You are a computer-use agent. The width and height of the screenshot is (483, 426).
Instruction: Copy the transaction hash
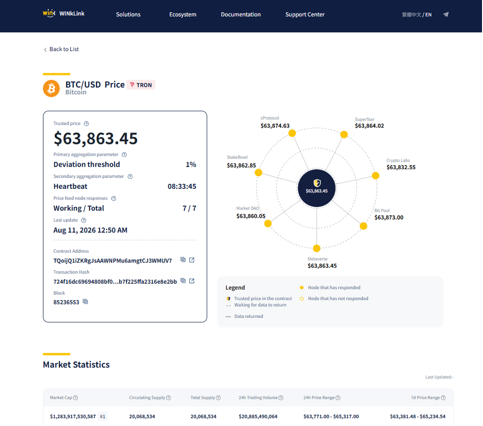click(x=183, y=281)
